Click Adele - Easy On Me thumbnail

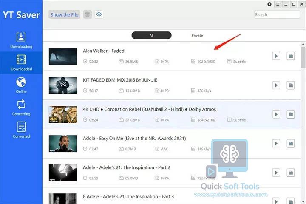pyautogui.click(x=63, y=144)
